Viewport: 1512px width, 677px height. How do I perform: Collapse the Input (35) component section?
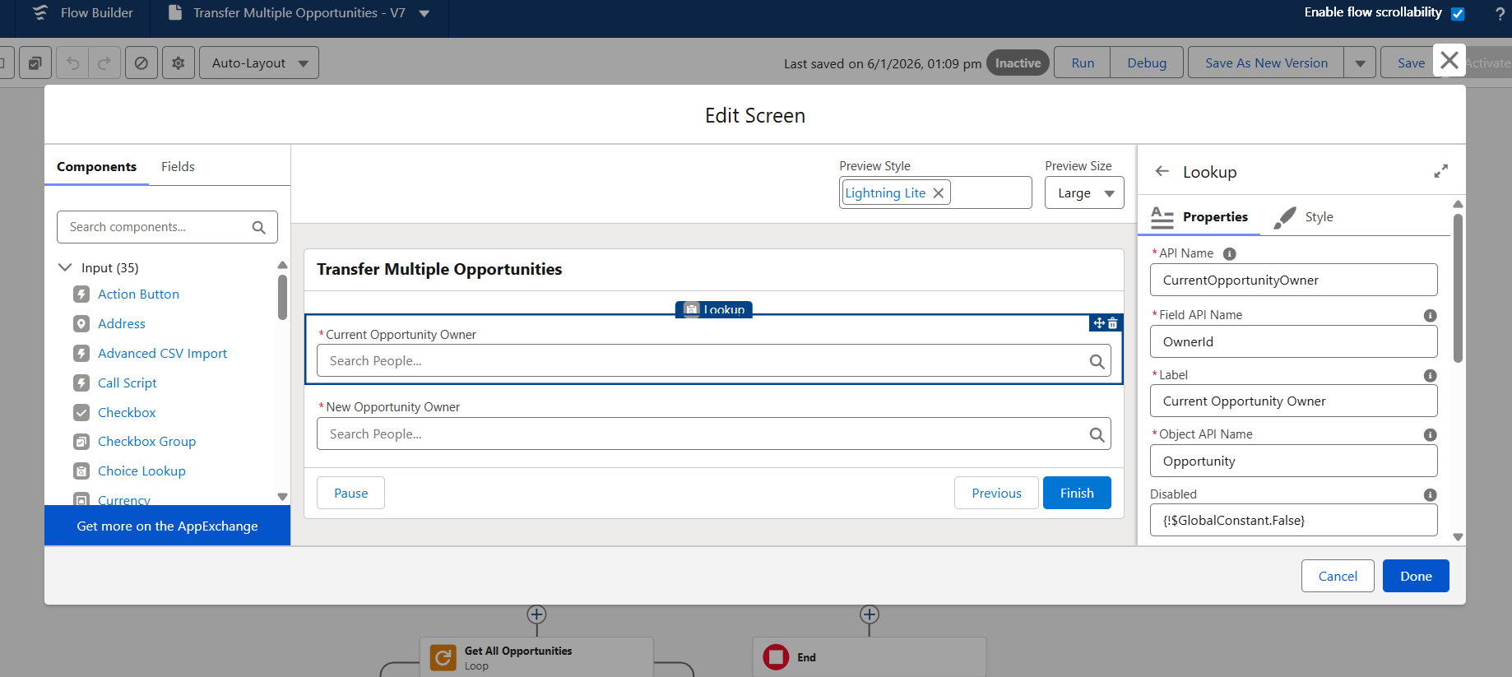click(65, 267)
